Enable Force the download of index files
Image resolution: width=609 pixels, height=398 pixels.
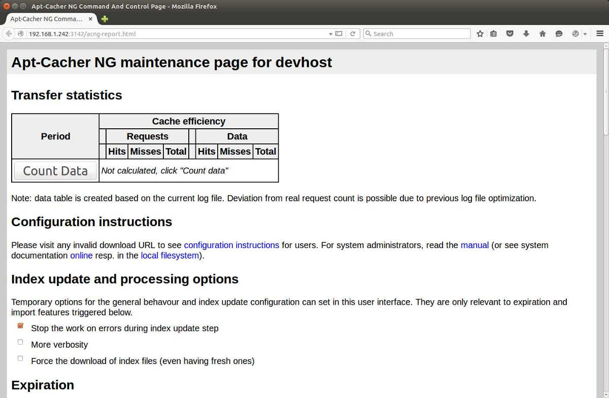coord(20,358)
